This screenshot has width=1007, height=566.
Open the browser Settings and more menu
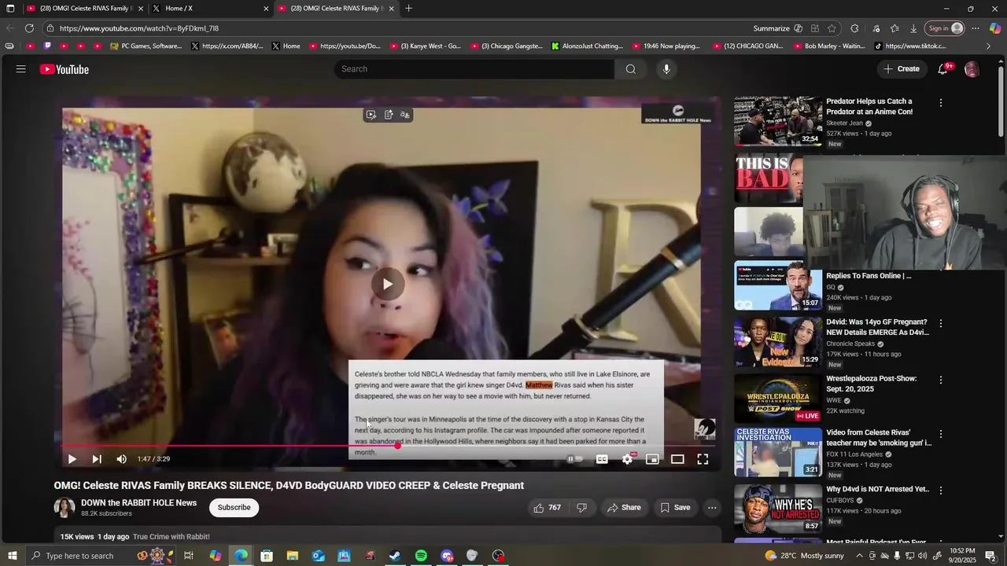click(976, 28)
